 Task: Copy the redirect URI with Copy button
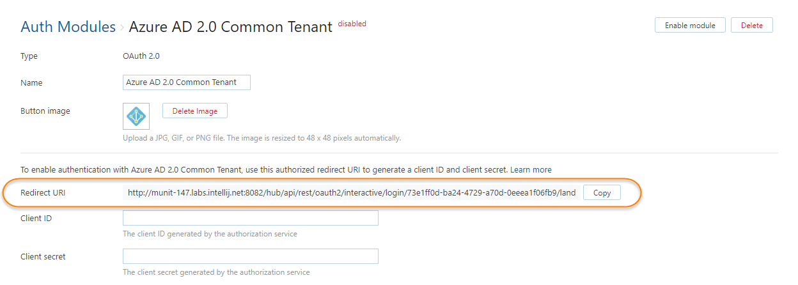pos(602,193)
